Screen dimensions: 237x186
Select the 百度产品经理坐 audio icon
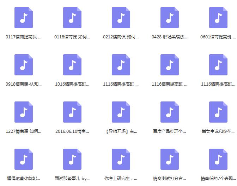click(170, 112)
